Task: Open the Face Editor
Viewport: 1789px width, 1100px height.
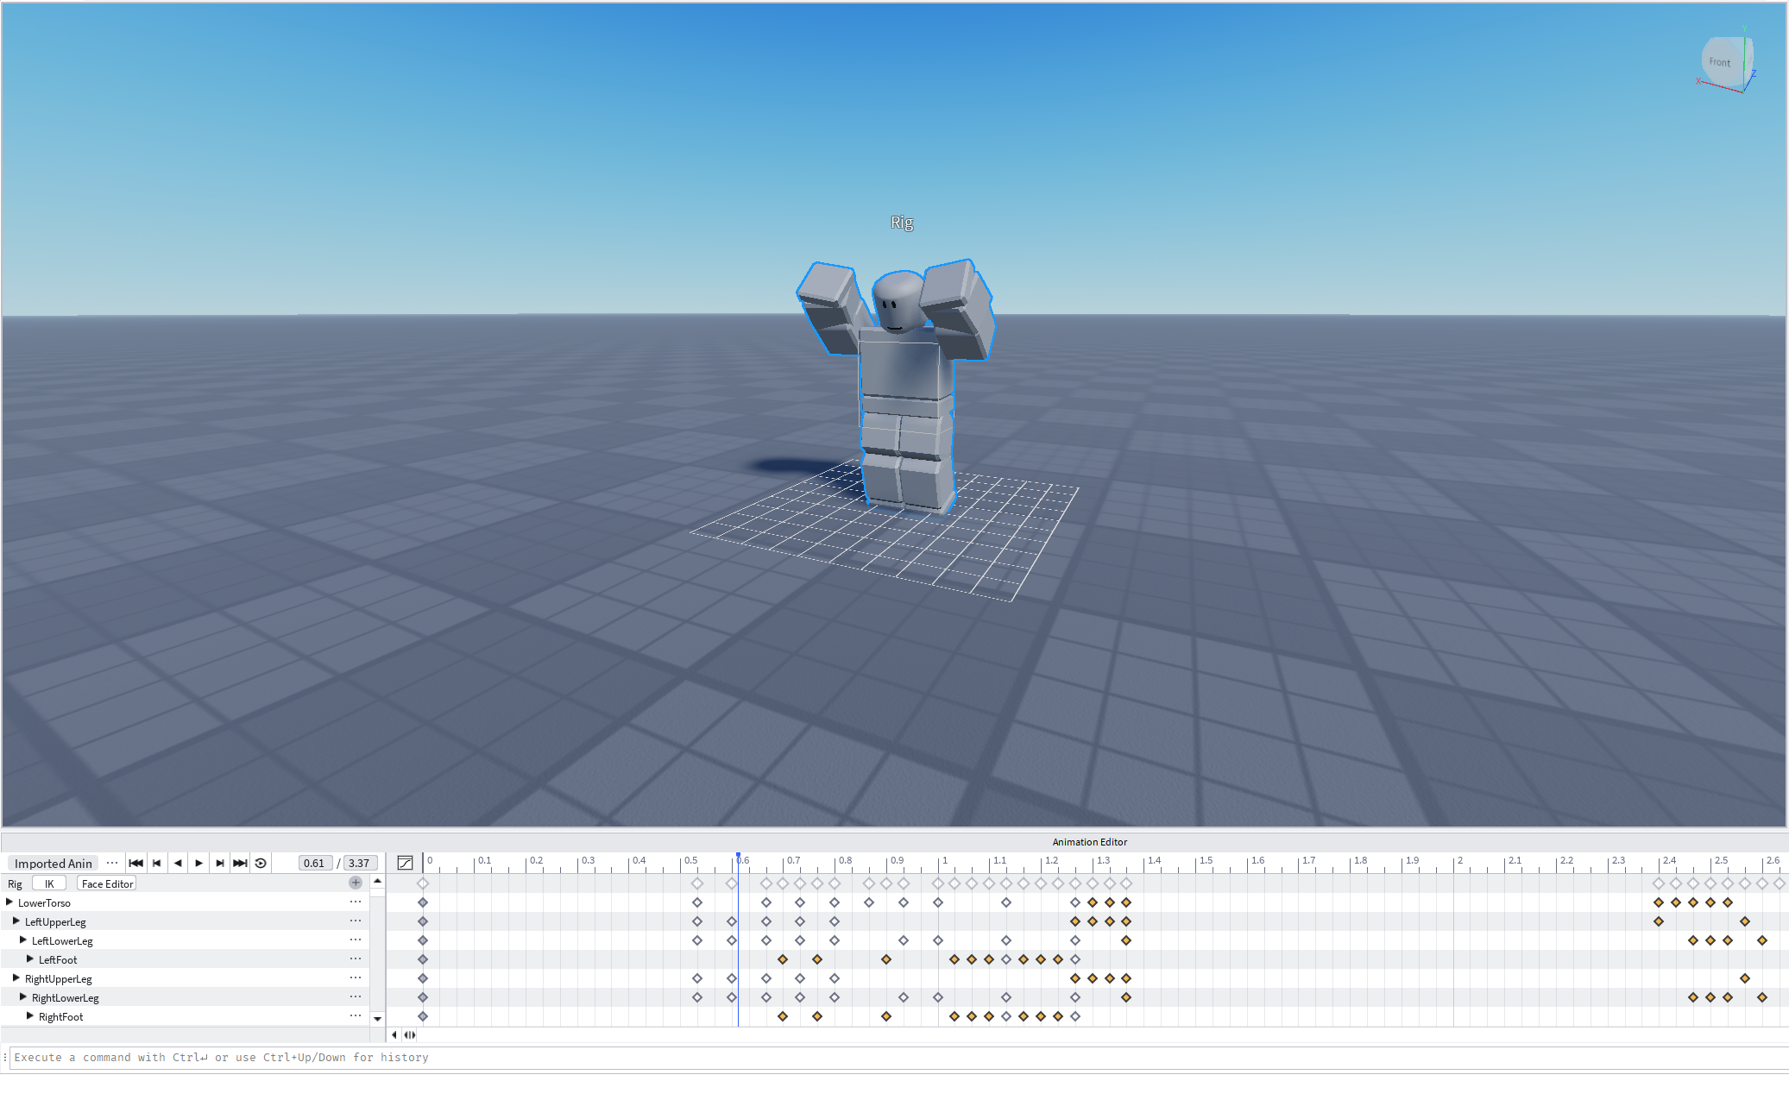Action: pos(107,883)
